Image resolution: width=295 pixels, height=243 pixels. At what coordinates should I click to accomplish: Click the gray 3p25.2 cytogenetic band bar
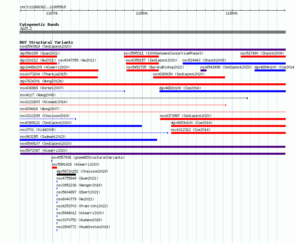(x=152, y=32)
